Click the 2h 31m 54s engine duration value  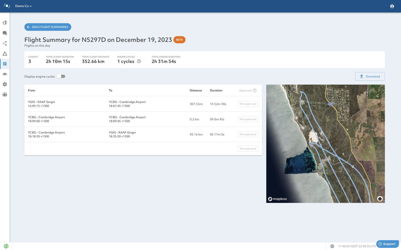(164, 61)
